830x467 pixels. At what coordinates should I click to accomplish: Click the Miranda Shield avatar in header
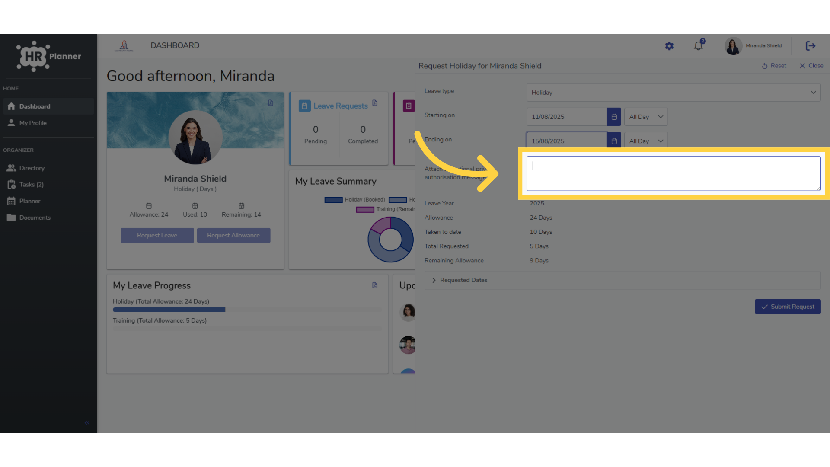click(x=733, y=46)
